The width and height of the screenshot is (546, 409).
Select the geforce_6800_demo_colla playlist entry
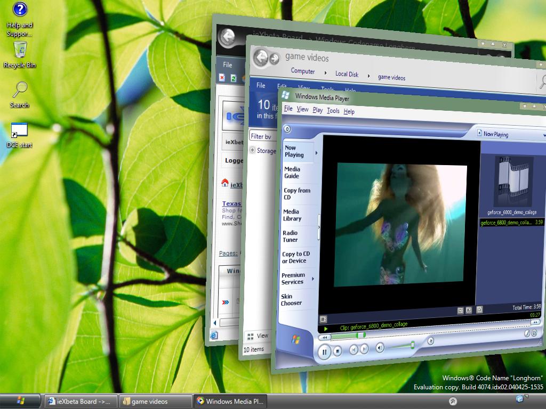512,222
